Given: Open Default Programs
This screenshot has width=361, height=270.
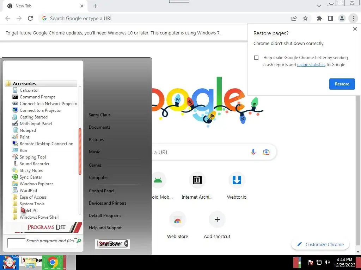Looking at the screenshot, I should (x=105, y=216).
